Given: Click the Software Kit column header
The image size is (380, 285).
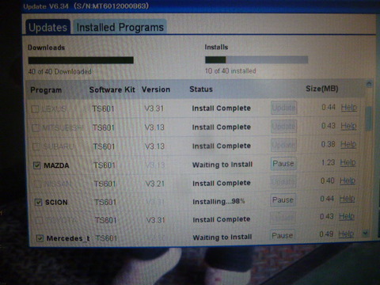Looking at the screenshot, I should pos(112,89).
